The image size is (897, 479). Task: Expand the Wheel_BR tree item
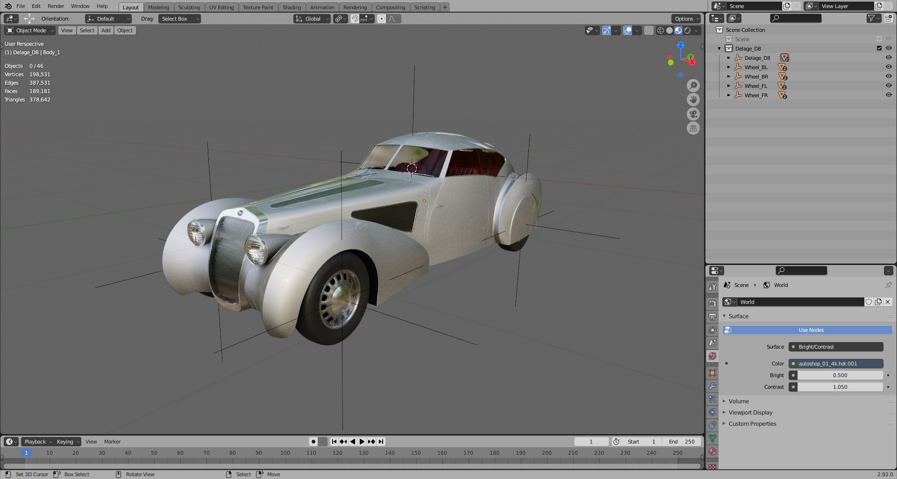coord(728,77)
